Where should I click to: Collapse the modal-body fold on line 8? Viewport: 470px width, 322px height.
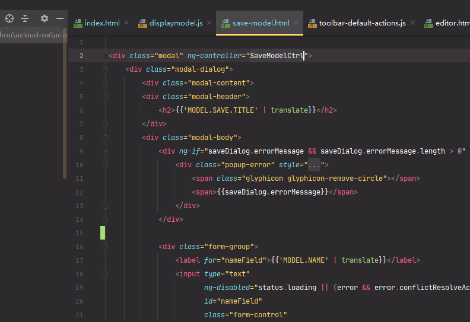pyautogui.click(x=105, y=138)
